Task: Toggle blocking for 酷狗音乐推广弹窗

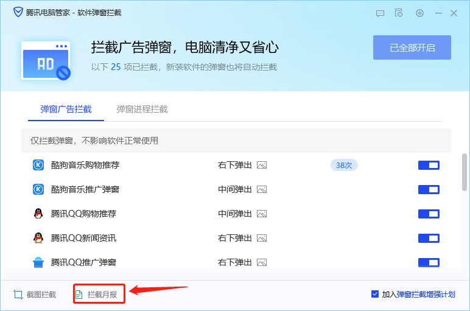Action: click(x=429, y=189)
